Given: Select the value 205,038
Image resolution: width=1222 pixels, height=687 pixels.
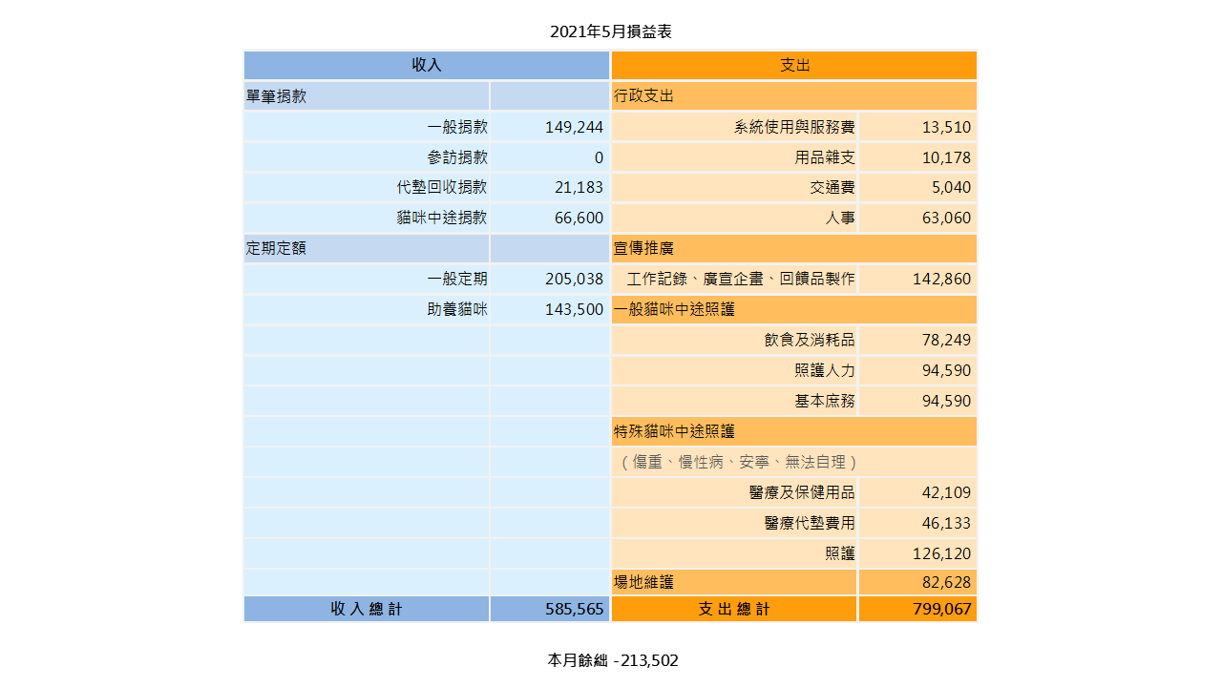Looking at the screenshot, I should pos(574,280).
